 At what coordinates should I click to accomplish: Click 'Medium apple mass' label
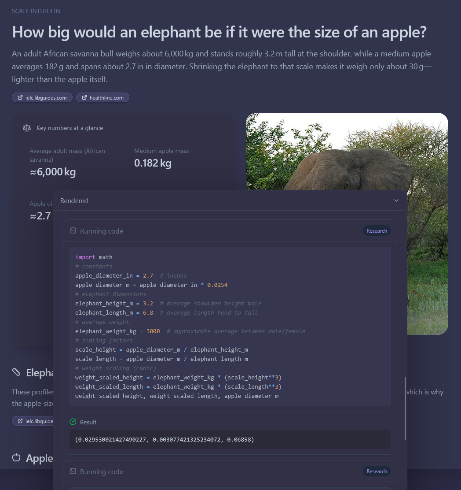tap(161, 151)
